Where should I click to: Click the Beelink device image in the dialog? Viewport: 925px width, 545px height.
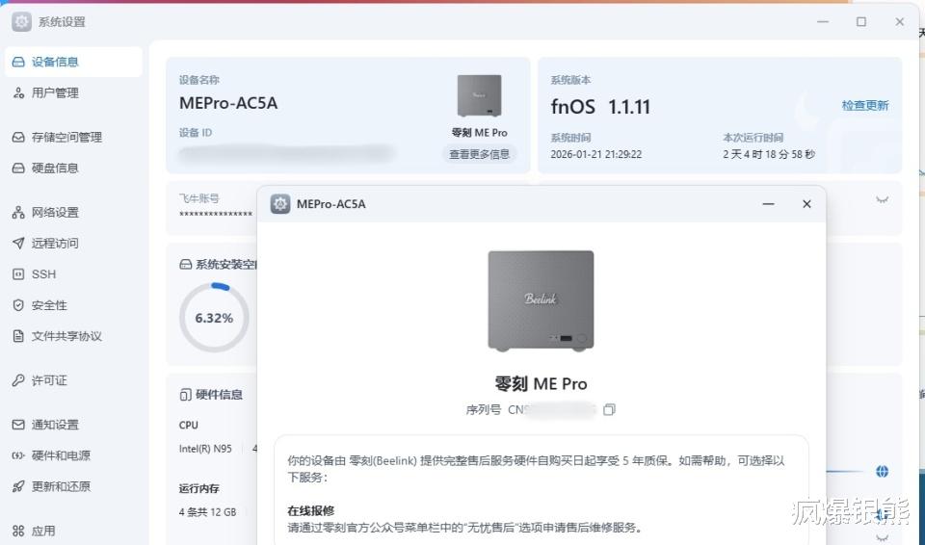pos(541,300)
